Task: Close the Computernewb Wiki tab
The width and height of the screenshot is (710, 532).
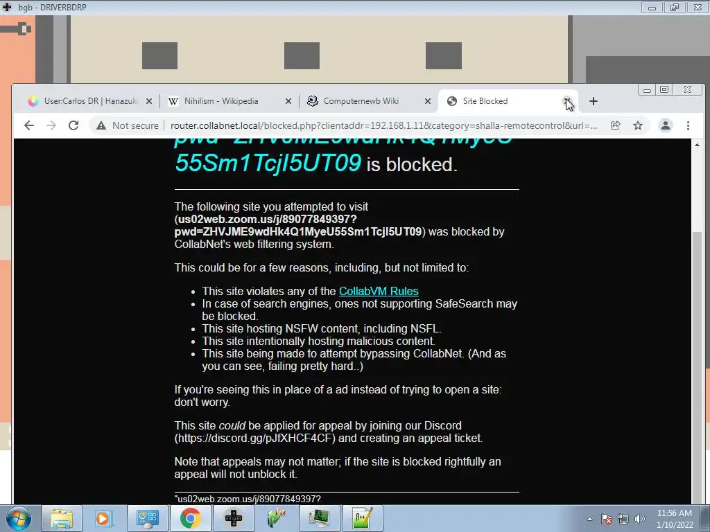Action: click(x=427, y=101)
